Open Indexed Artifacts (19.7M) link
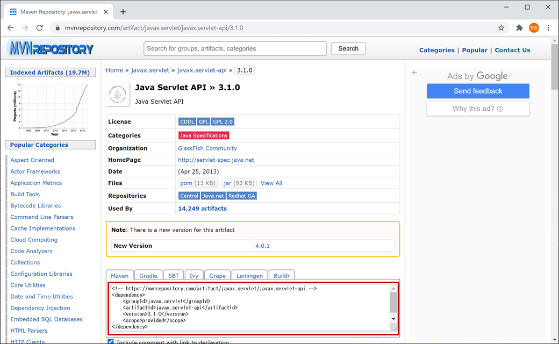 [x=50, y=73]
